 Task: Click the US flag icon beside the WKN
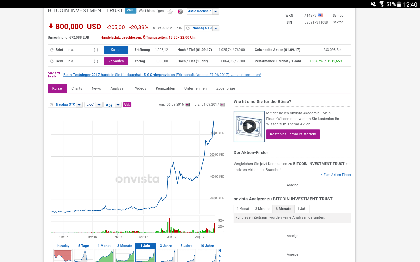pos(320,15)
